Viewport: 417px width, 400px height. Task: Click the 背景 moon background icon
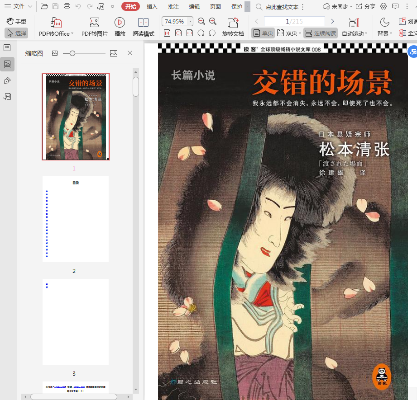click(384, 23)
